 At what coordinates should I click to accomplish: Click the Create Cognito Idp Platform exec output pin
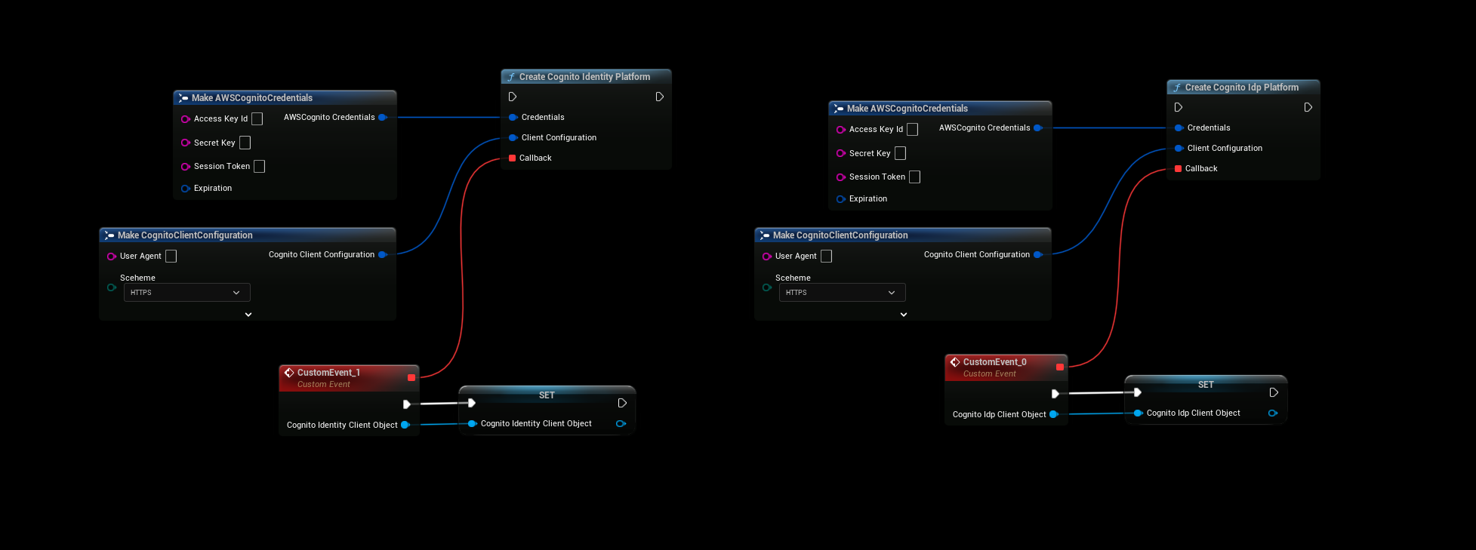click(x=1308, y=107)
